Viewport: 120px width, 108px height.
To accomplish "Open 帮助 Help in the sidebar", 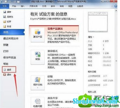I will 6,64.
